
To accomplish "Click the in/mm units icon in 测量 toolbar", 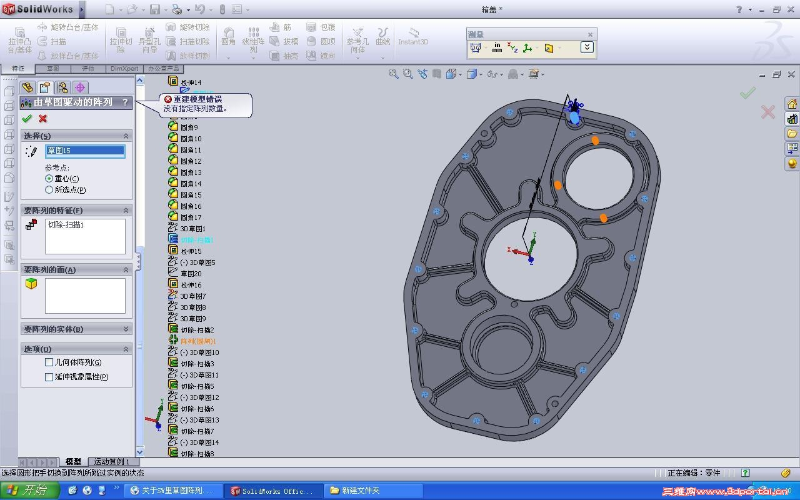I will pyautogui.click(x=497, y=47).
